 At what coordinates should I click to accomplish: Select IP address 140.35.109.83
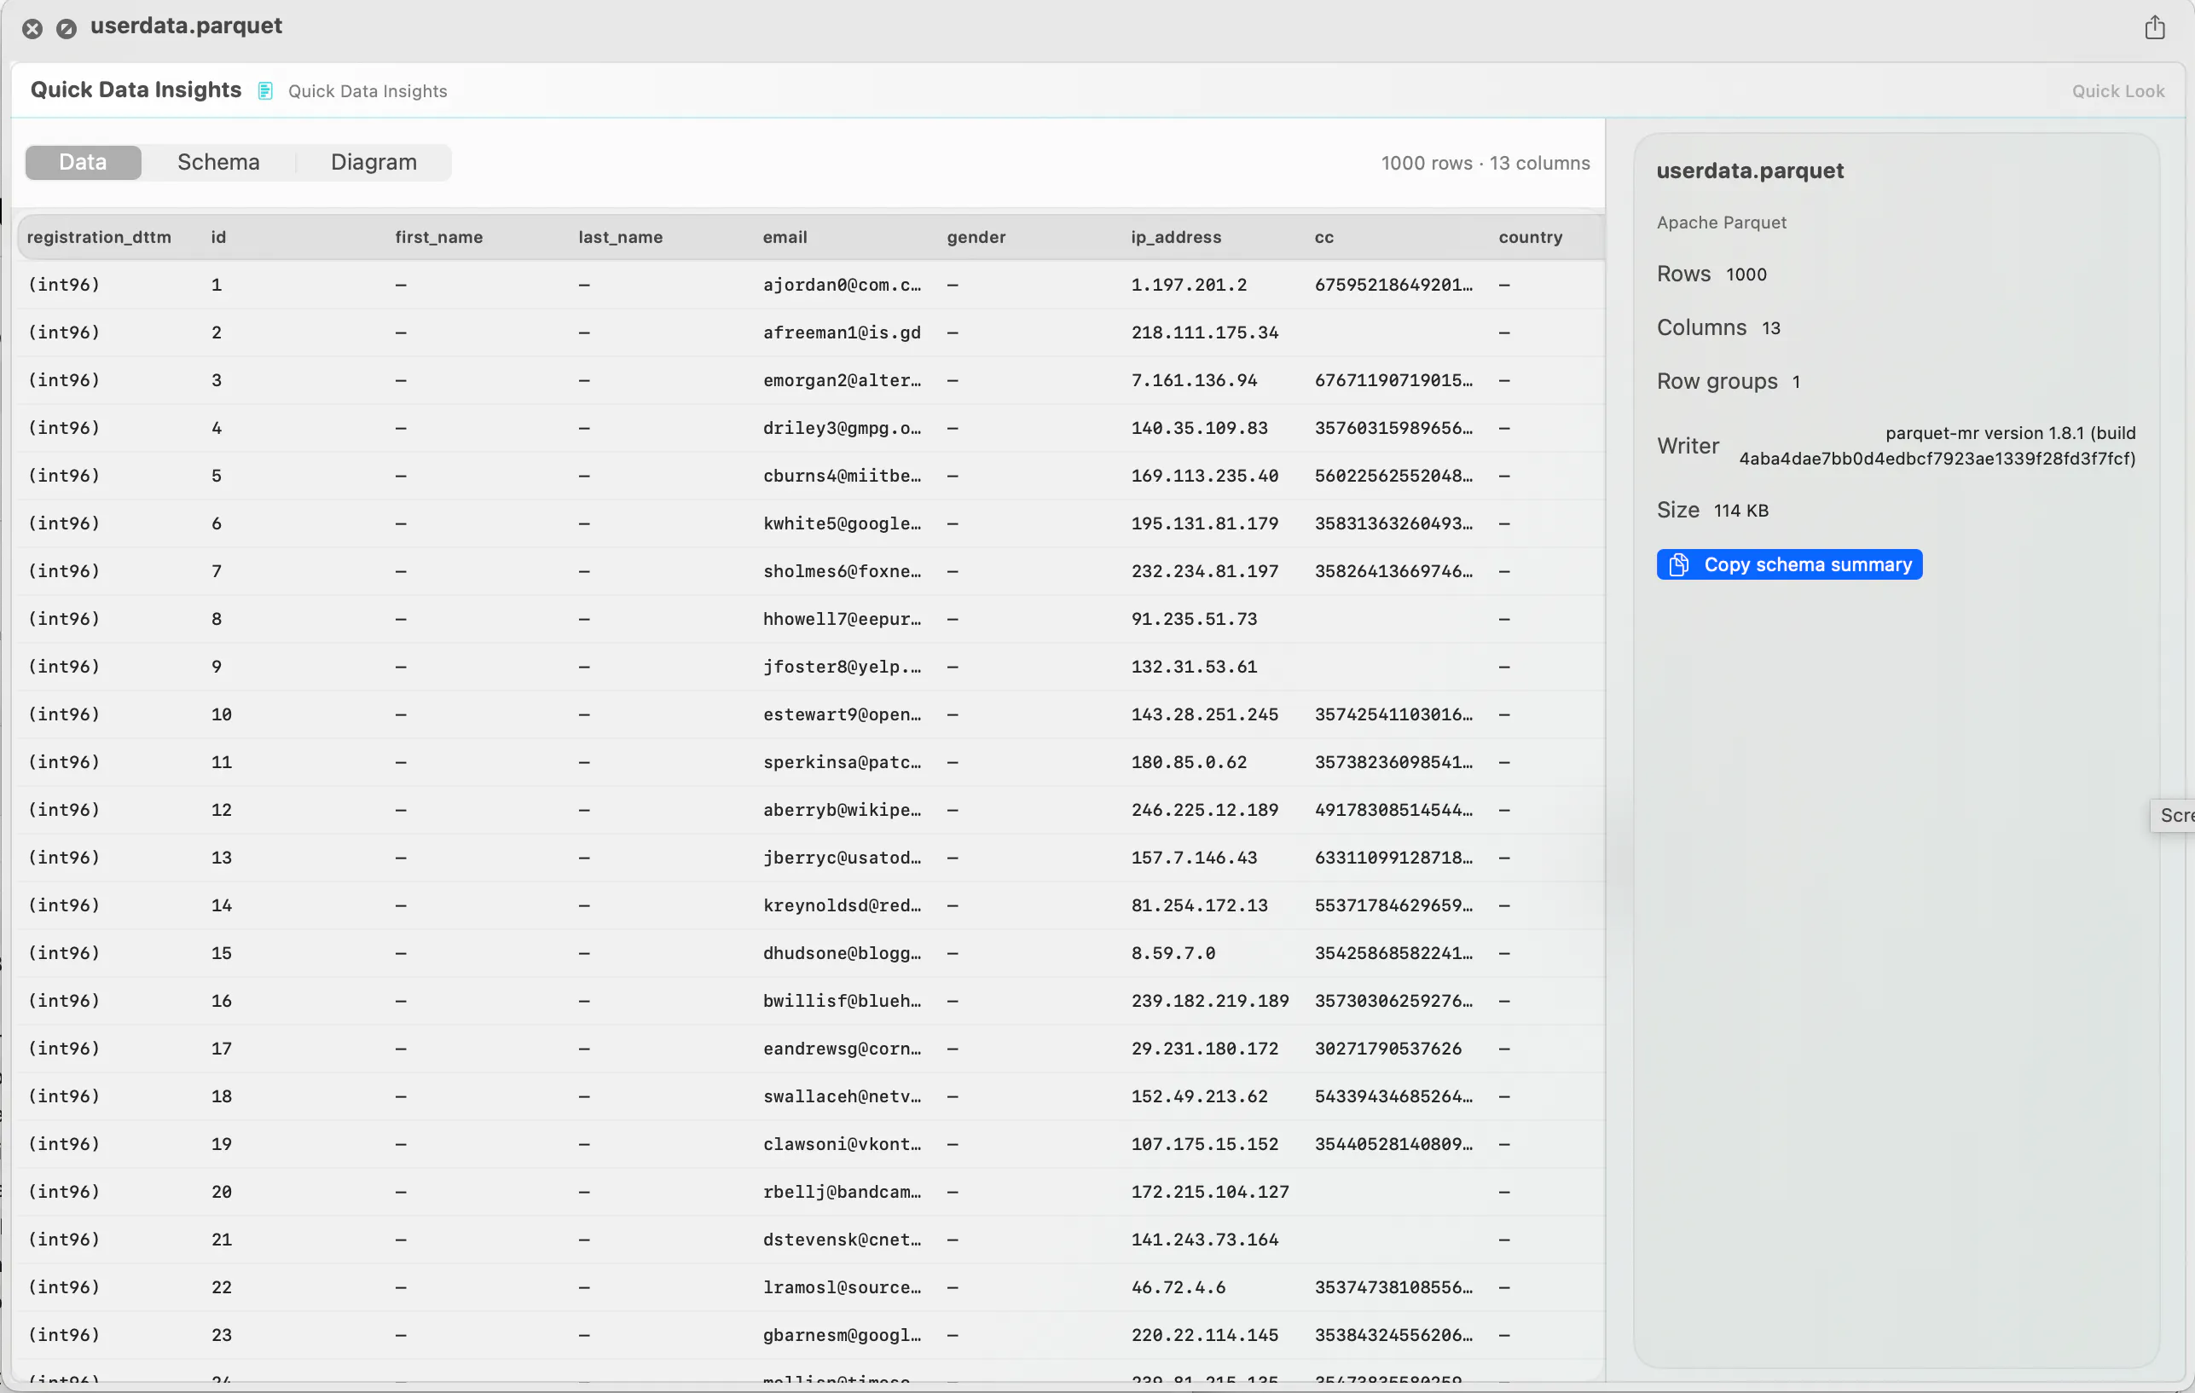click(1200, 428)
